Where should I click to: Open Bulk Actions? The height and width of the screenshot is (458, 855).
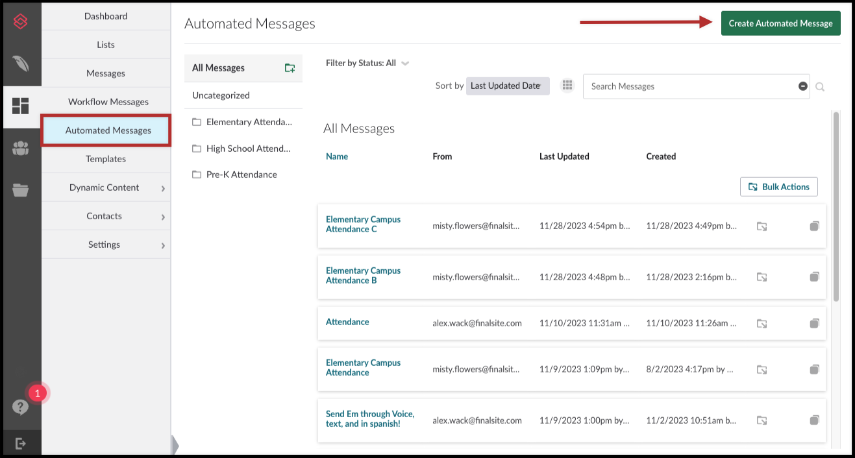point(778,186)
